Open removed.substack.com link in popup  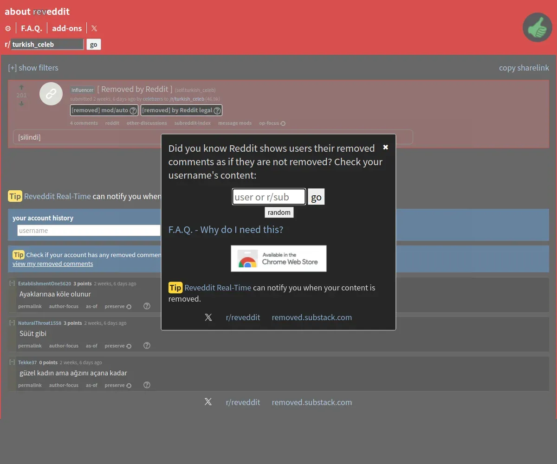click(312, 317)
